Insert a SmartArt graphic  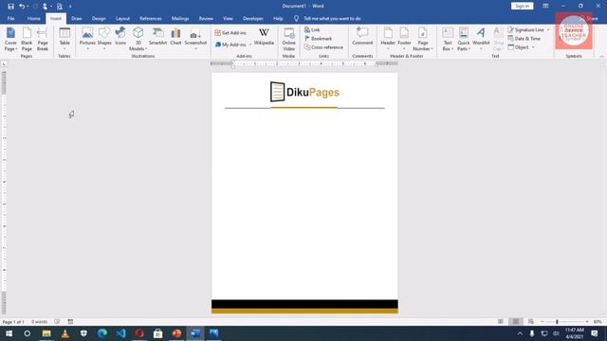click(x=157, y=37)
